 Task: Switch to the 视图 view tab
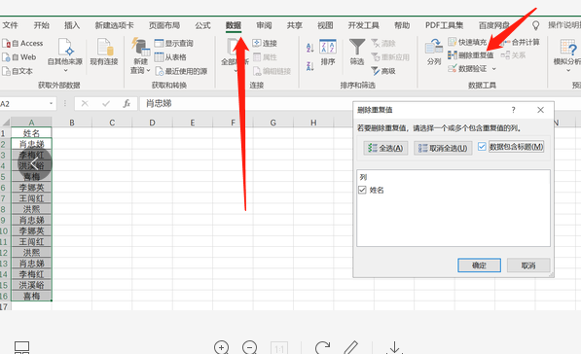(x=325, y=25)
